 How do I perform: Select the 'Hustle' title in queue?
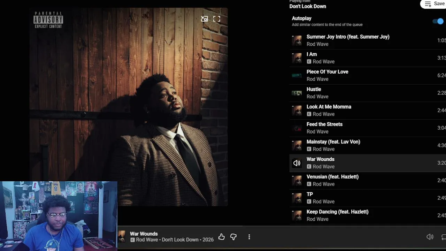pos(314,89)
